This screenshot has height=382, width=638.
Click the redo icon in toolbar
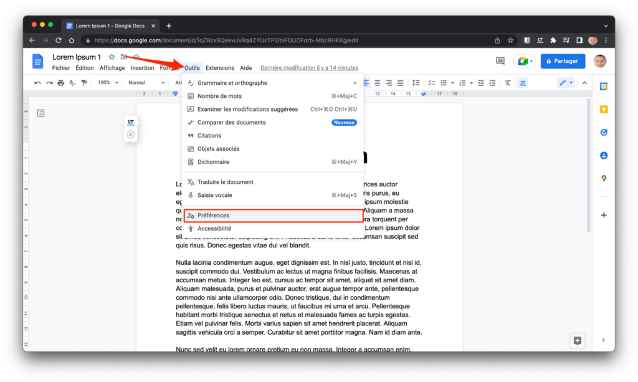49,83
